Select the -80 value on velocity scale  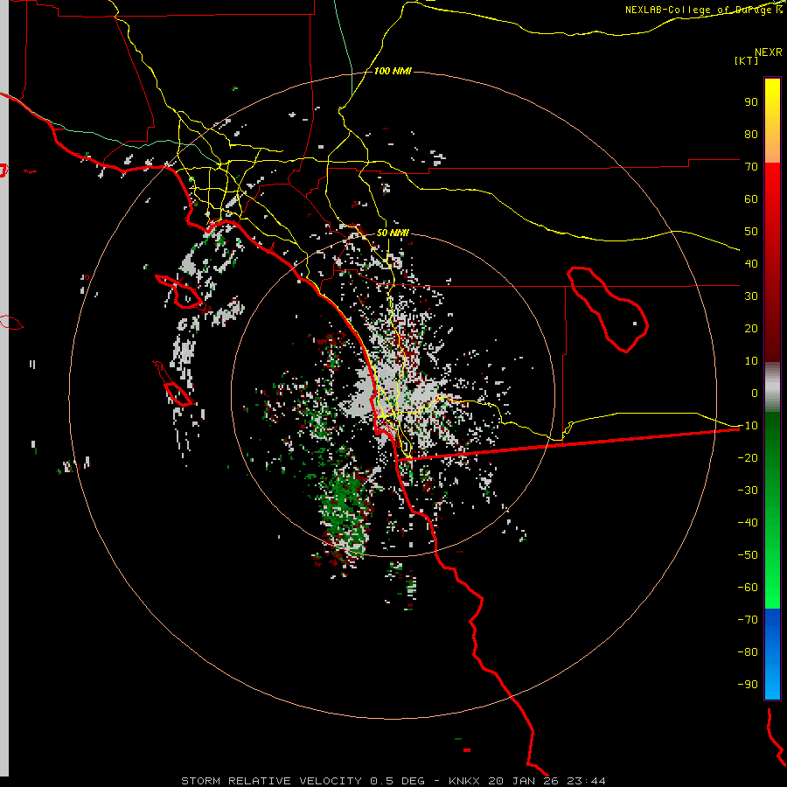coord(748,652)
